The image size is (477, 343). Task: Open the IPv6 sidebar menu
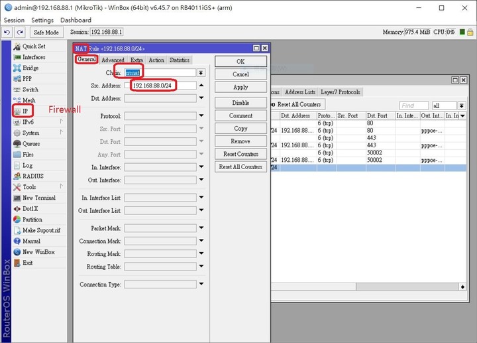click(27, 122)
